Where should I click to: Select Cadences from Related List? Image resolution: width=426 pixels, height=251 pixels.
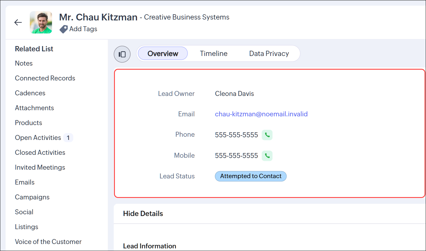[x=30, y=93]
